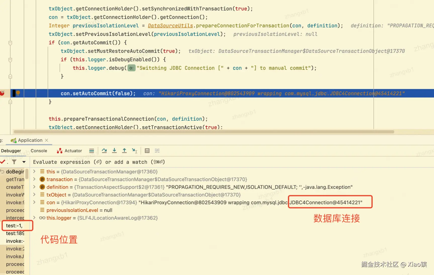
Task: Click the Step Into down-arrow icon
Action: click(x=114, y=151)
